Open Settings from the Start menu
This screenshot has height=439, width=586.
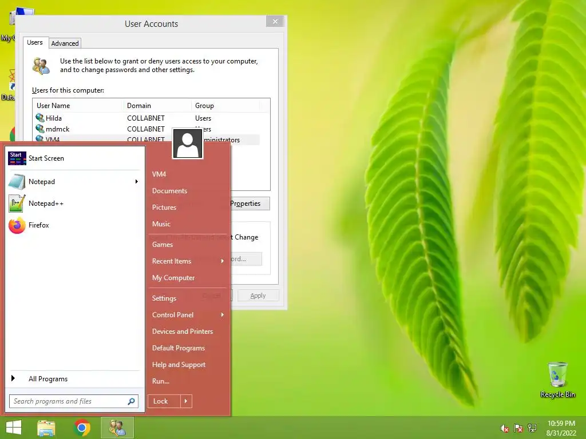[164, 298]
